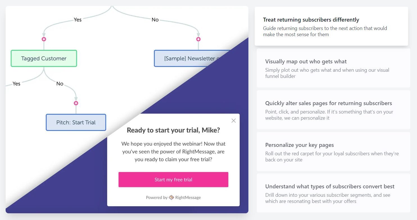The height and width of the screenshot is (220, 417).
Task: Select the Visually map out who gets what card
Action: coord(333,68)
